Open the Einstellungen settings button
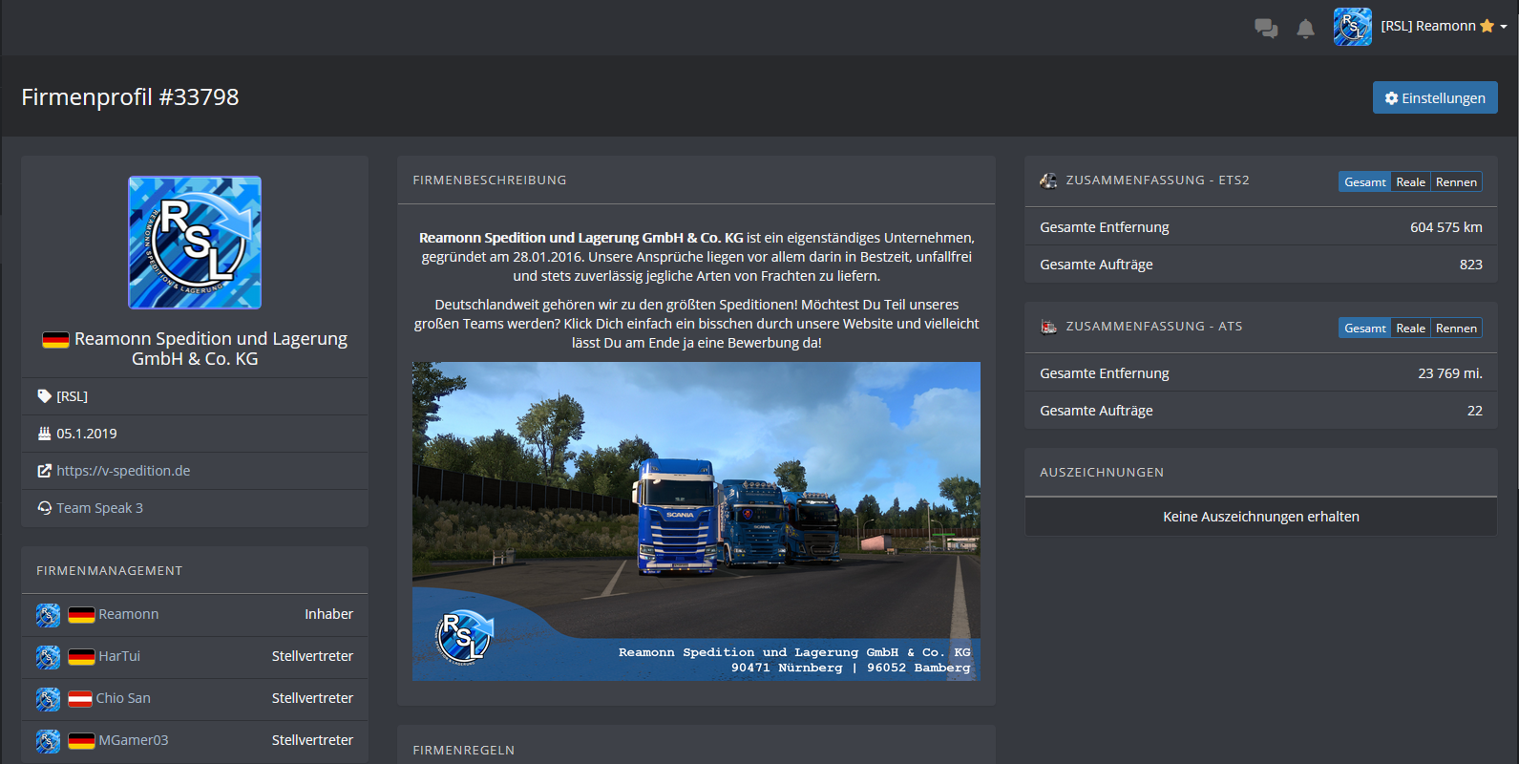 [1435, 98]
